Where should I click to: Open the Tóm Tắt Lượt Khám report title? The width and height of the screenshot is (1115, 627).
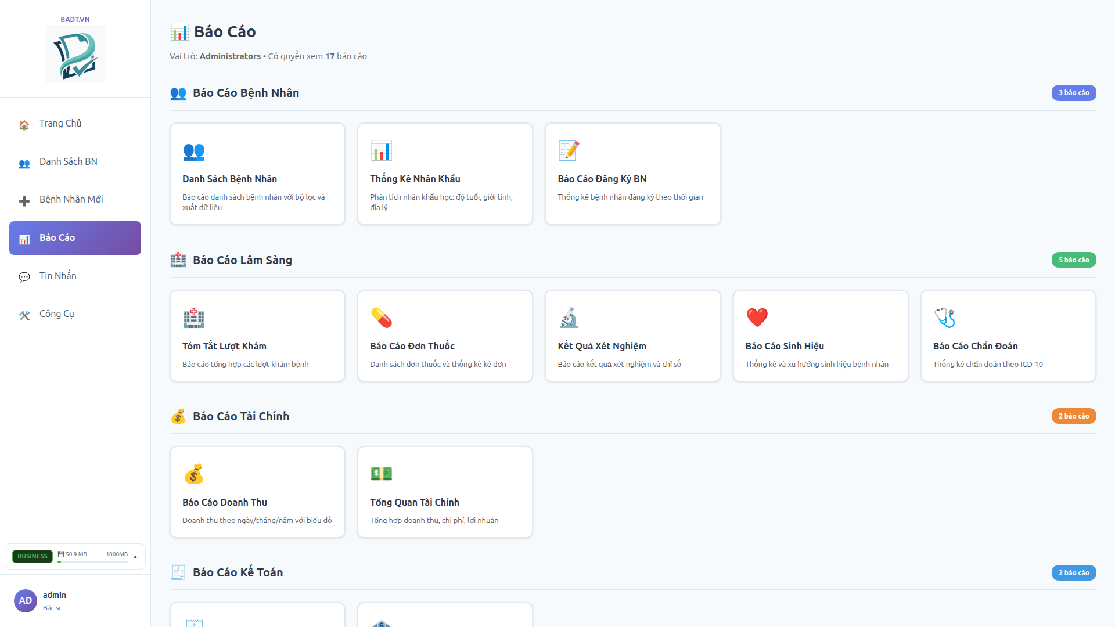click(x=224, y=346)
